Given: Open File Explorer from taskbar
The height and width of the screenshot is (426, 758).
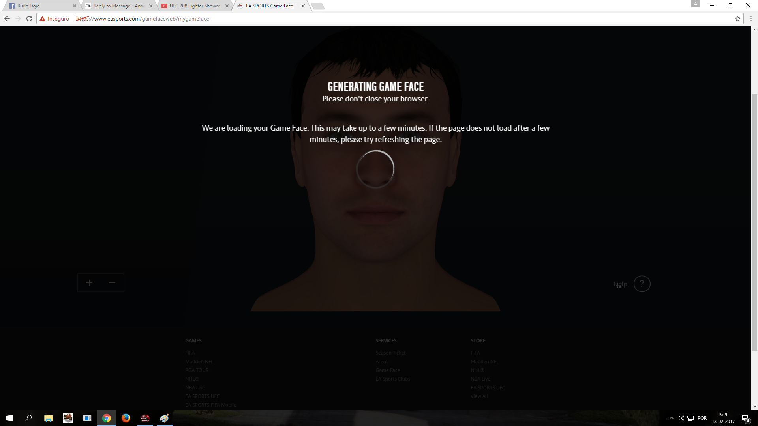Looking at the screenshot, I should [x=48, y=418].
